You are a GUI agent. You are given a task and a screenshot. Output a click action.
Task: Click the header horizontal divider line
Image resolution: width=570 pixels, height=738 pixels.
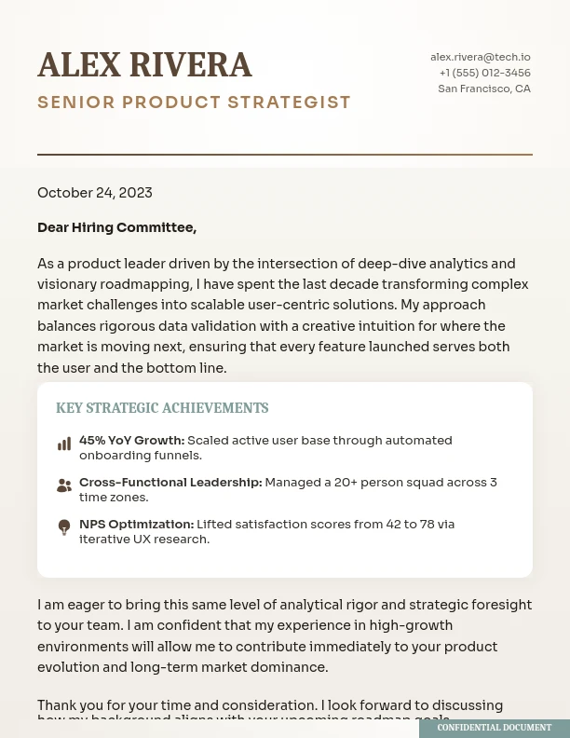pos(285,154)
